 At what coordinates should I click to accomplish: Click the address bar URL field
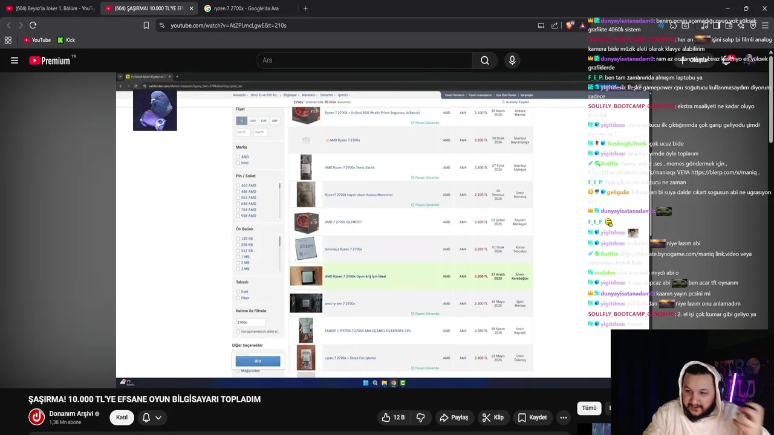(x=345, y=25)
